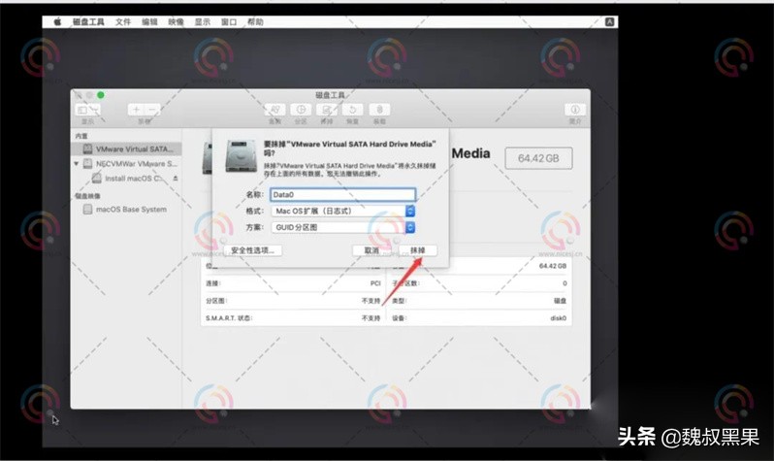Screen dimensions: 774x461
Task: Click the sidebar 显示 view toolbar button
Action: click(x=87, y=110)
